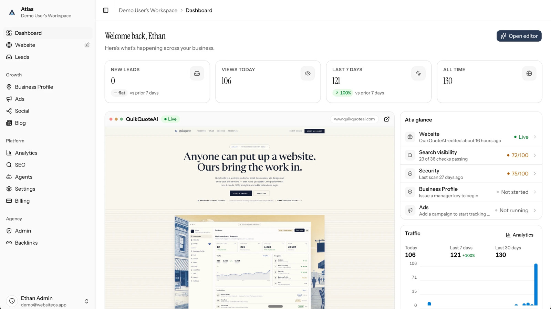The height and width of the screenshot is (309, 551).
Task: Open the Social sidebar item
Action: pos(48,111)
